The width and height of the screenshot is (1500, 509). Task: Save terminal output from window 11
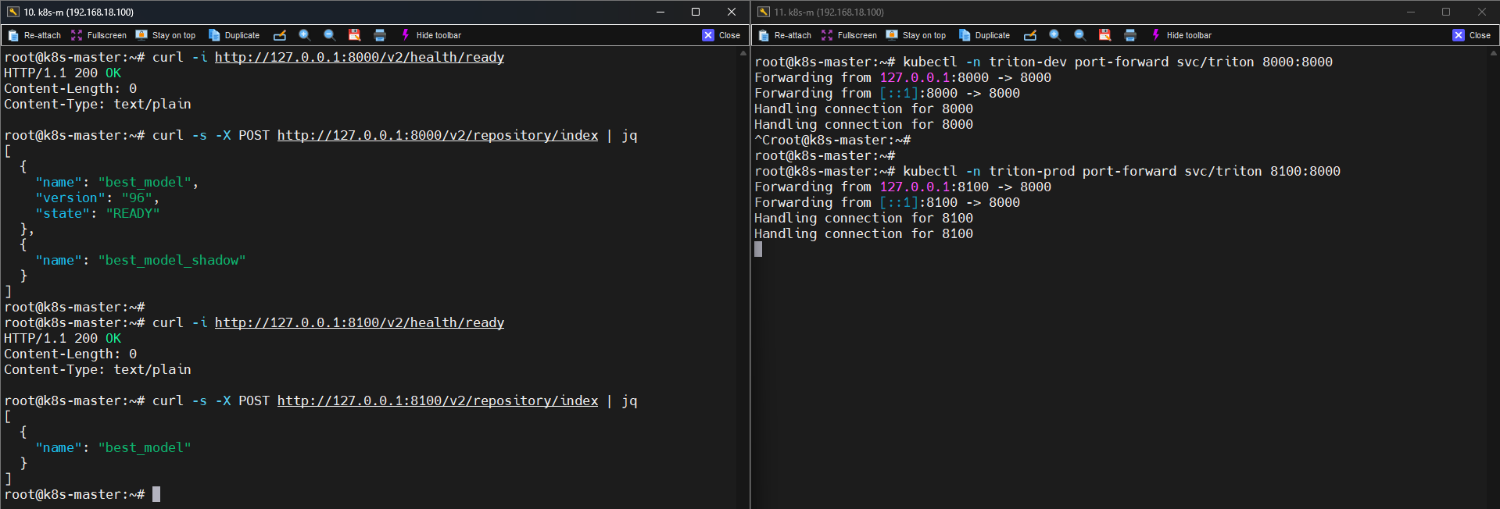click(1105, 35)
